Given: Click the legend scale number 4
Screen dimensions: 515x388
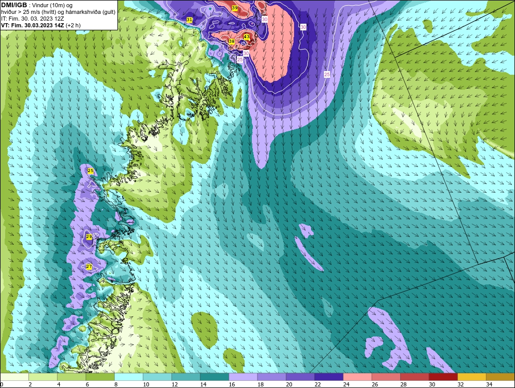Looking at the screenshot, I should coord(59,384).
